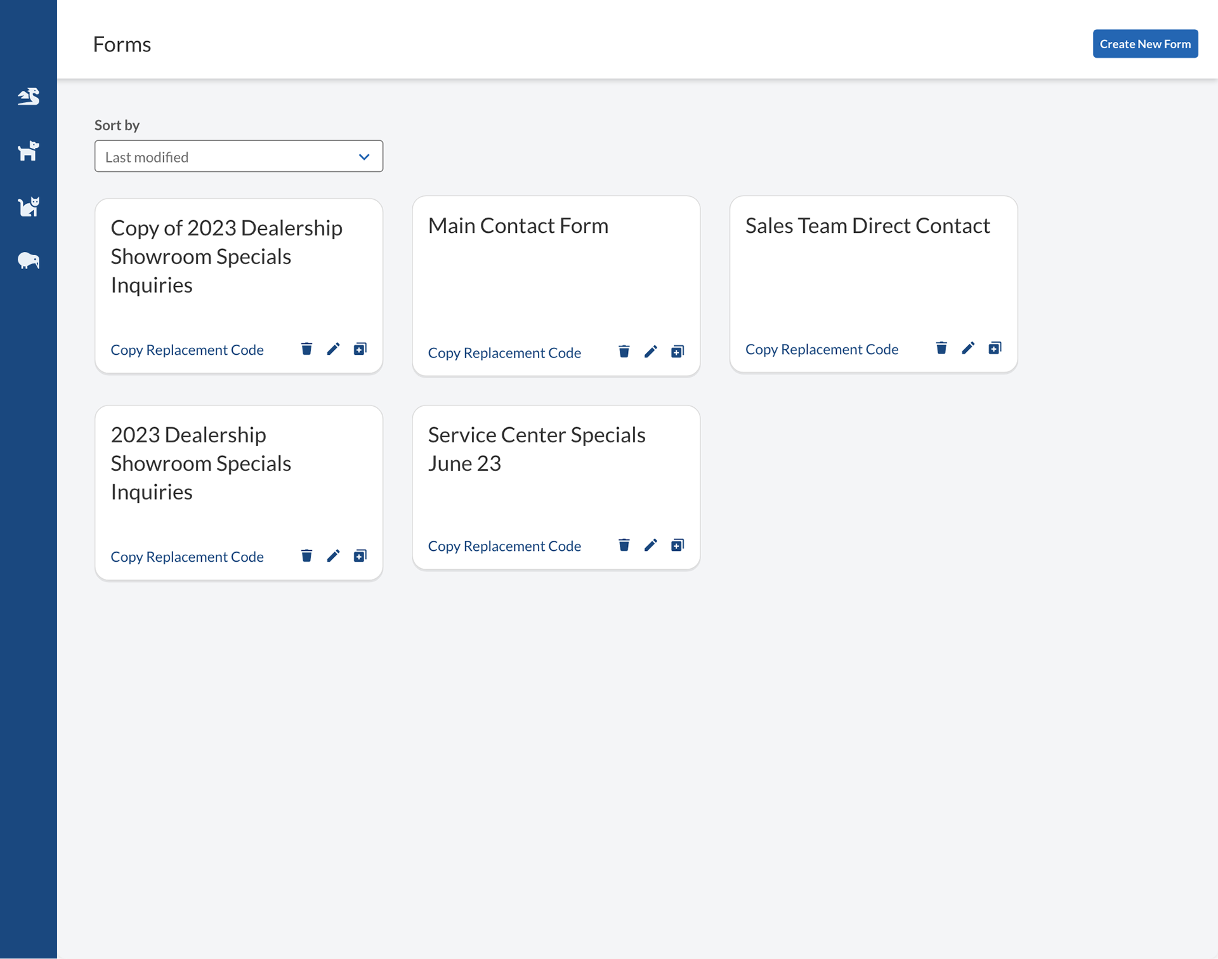Click the dog icon in sidebar
This screenshot has width=1218, height=959.
click(29, 151)
